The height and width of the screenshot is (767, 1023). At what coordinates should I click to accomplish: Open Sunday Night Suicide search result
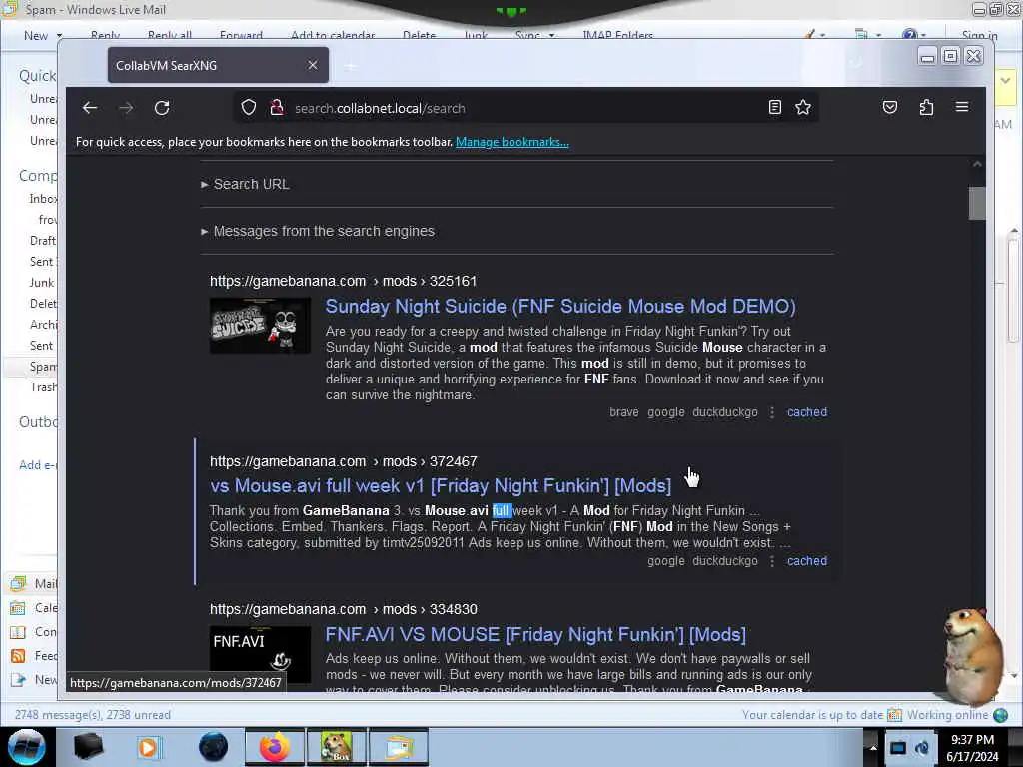pos(560,306)
